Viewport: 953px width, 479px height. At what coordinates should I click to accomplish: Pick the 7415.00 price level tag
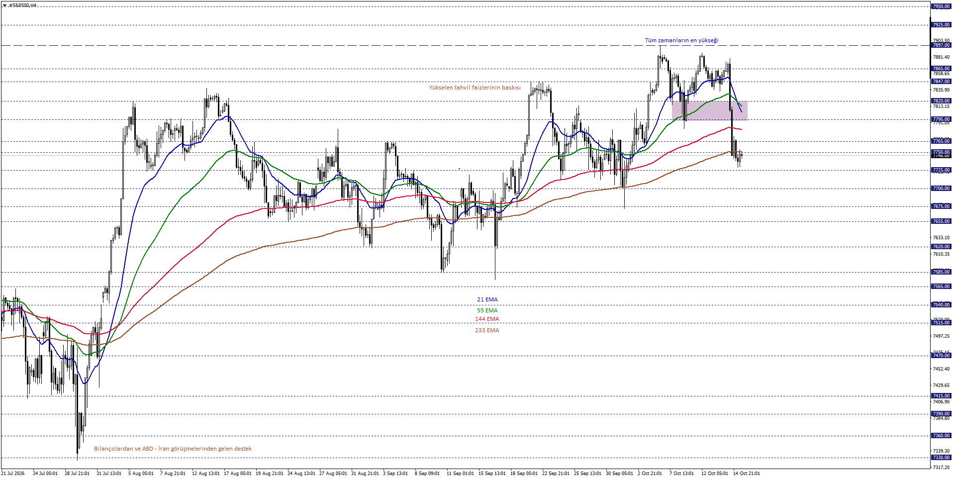coord(941,396)
